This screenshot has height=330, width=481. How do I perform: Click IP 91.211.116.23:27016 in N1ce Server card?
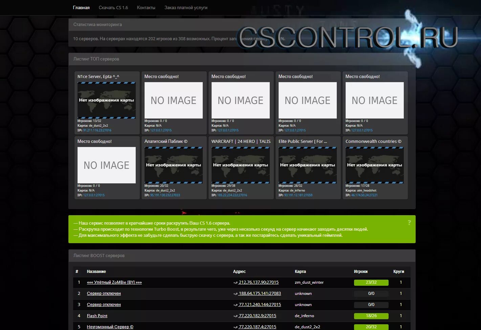[x=97, y=130]
